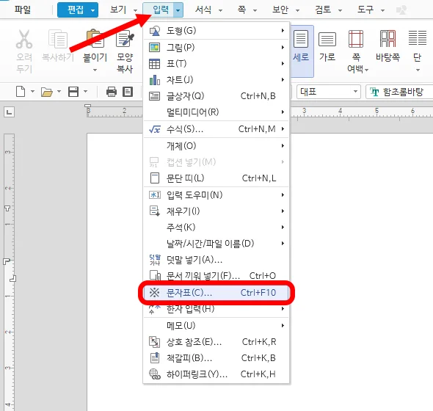This screenshot has height=411, width=433.
Task: Open 주석(K) submenu
Action: tap(216, 228)
